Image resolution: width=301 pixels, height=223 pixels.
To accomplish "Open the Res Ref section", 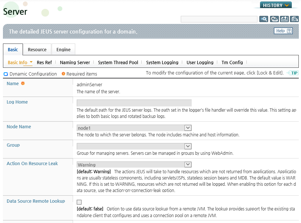I will 44,63.
